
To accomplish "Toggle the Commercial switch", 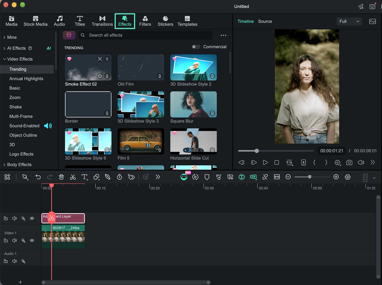I will point(196,47).
